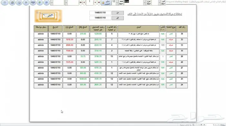Viewport: 226px width, 126px height.
Task: Select entry number 29 cell
Action: (182, 57)
